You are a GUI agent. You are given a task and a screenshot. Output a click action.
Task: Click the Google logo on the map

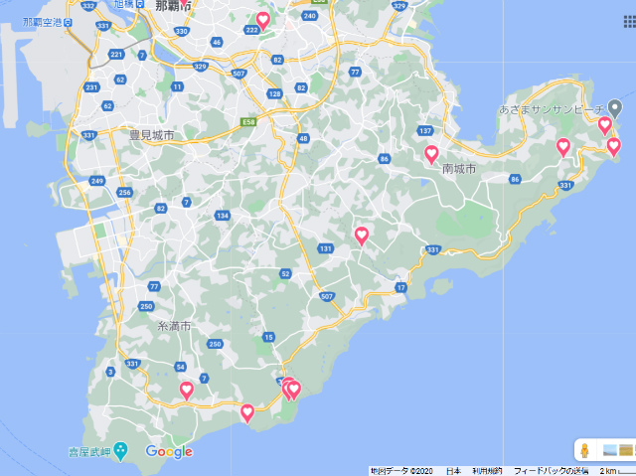click(169, 452)
